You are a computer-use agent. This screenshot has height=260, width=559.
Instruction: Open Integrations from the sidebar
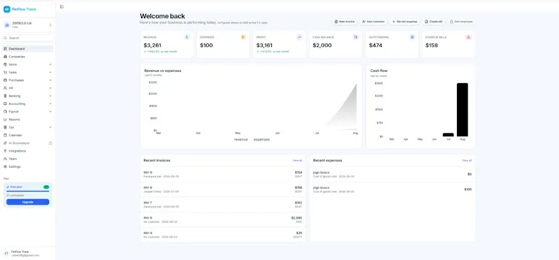(28, 151)
